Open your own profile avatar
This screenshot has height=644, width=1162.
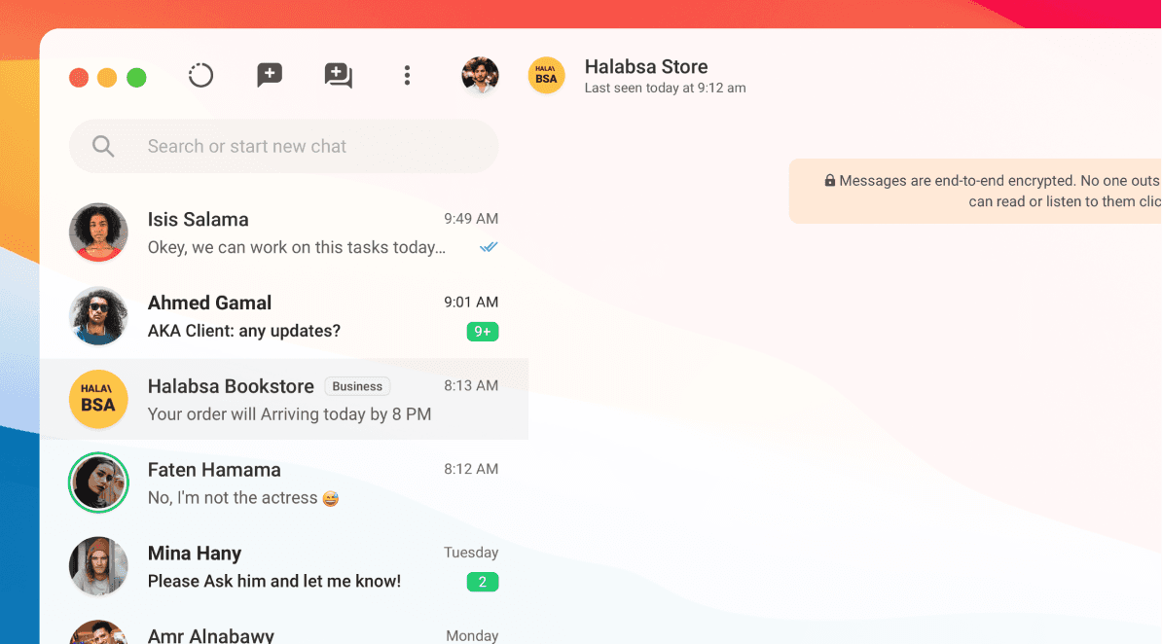click(480, 76)
